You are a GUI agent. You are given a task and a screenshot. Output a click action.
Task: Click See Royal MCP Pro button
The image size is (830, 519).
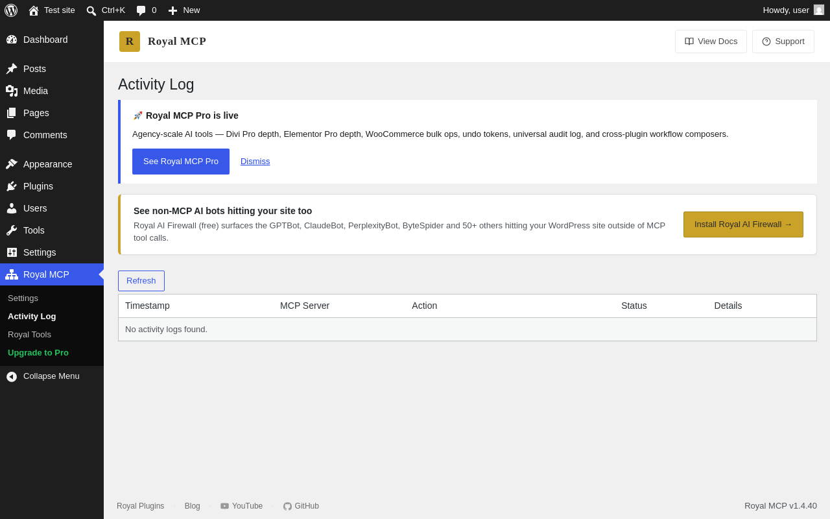[181, 162]
